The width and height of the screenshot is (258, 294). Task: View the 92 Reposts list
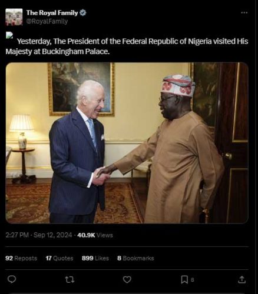coord(21,258)
